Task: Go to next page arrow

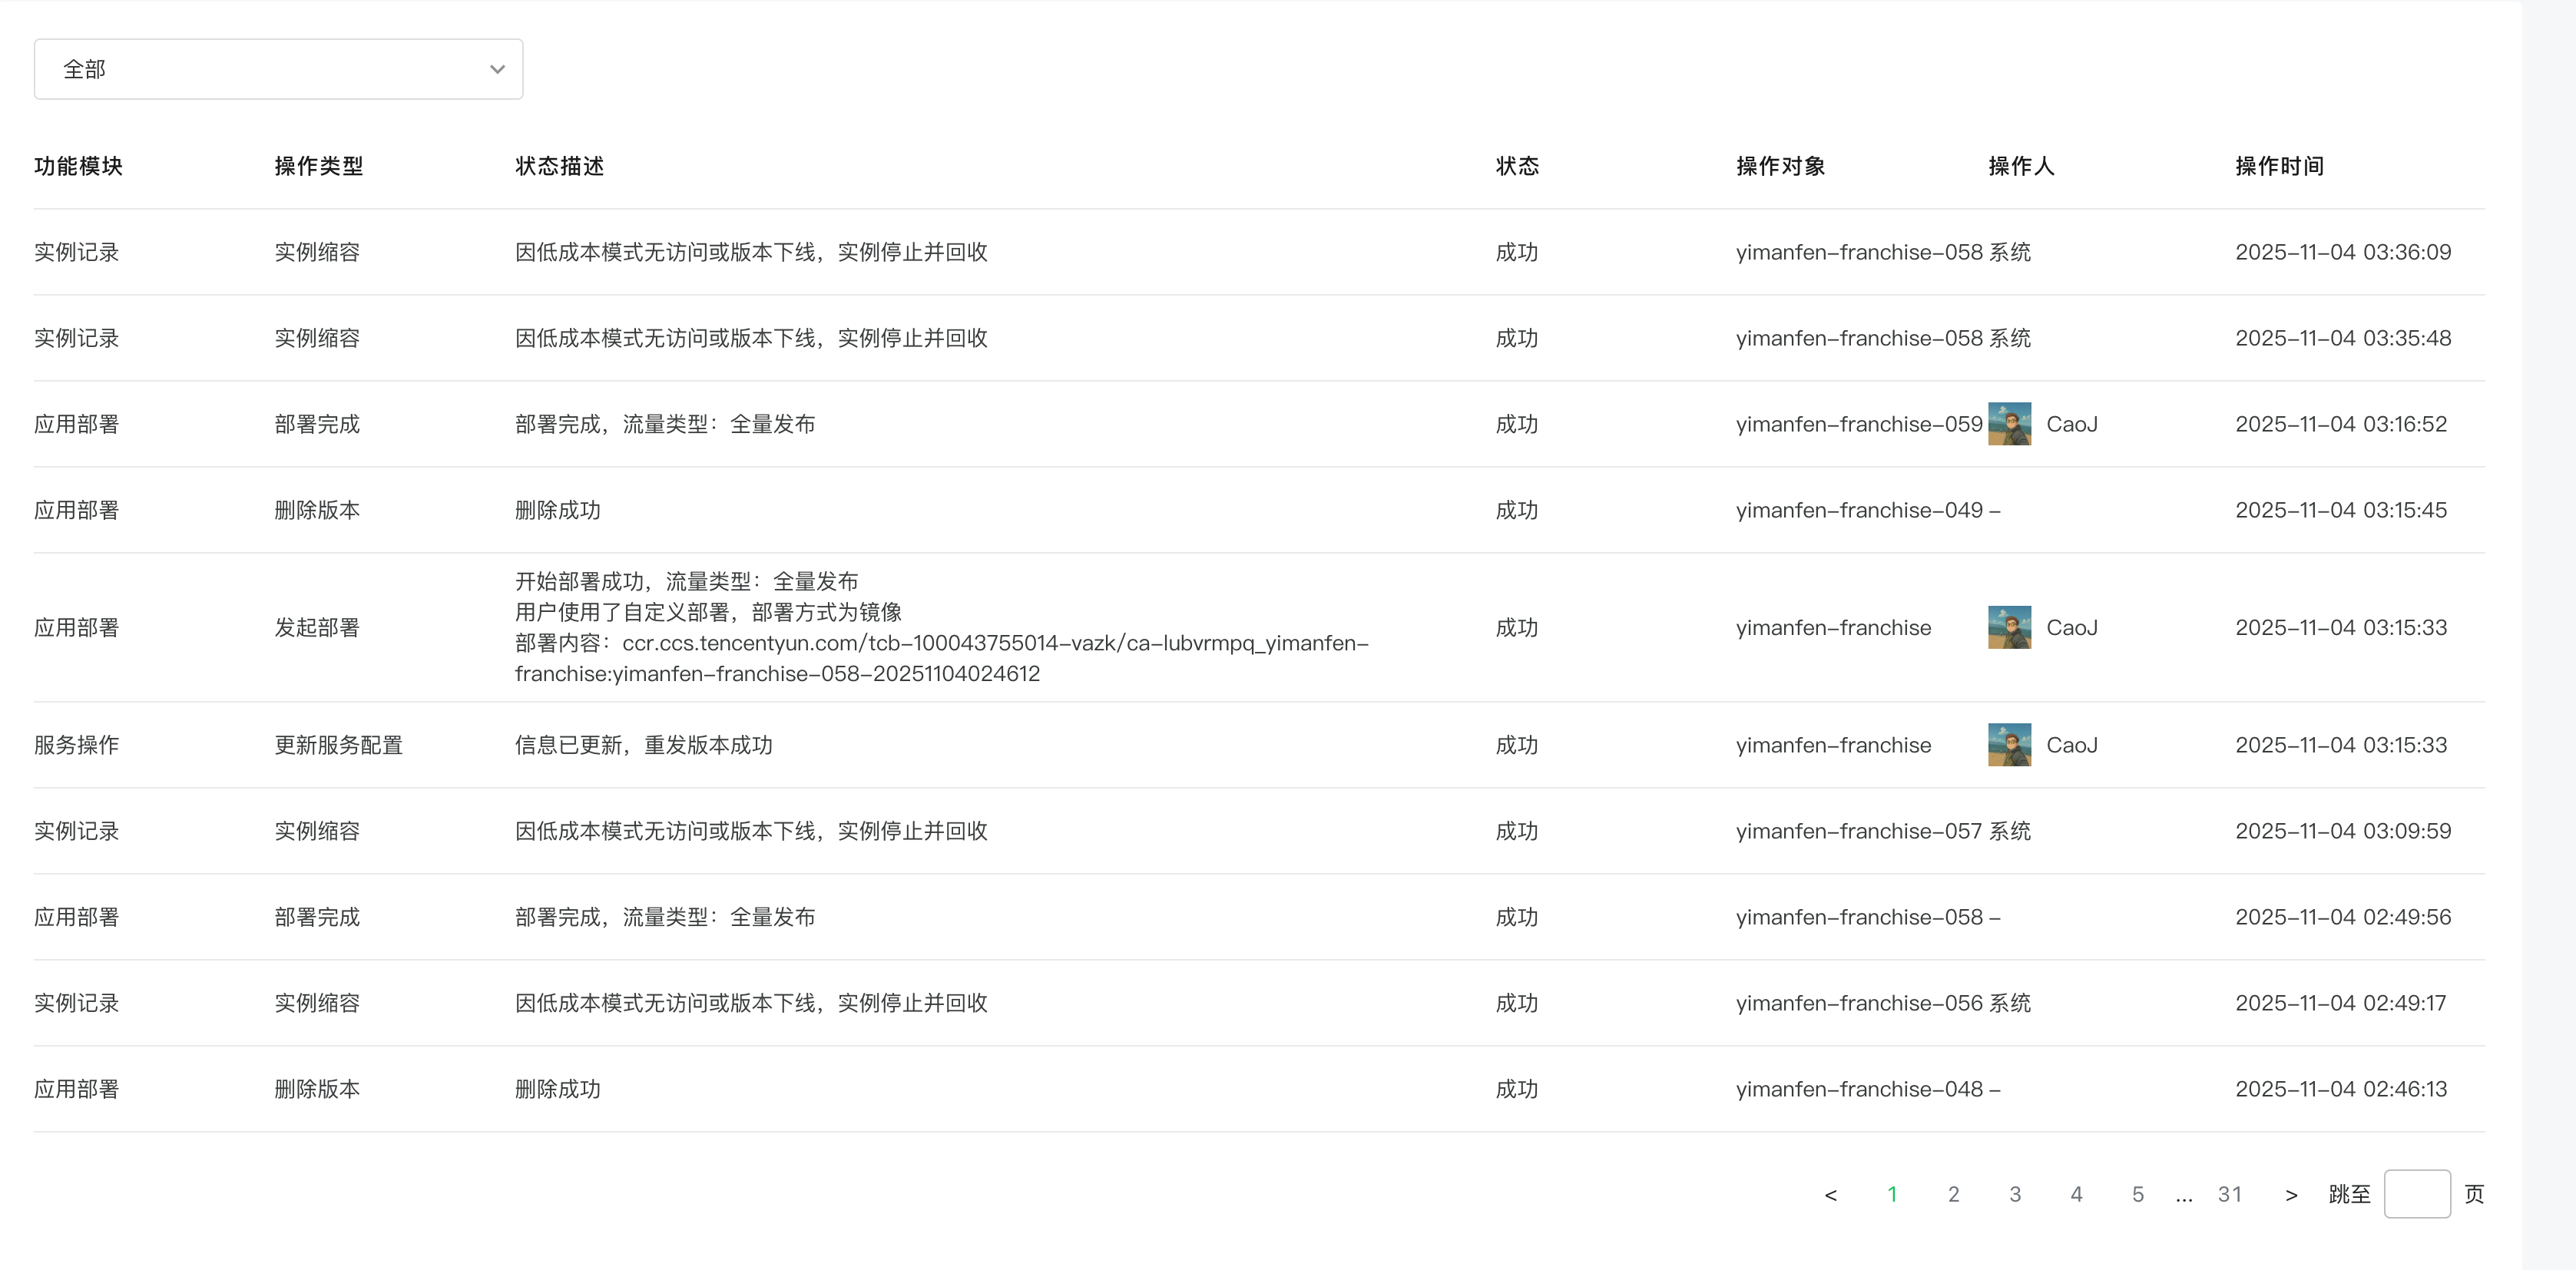Action: [x=2291, y=1194]
